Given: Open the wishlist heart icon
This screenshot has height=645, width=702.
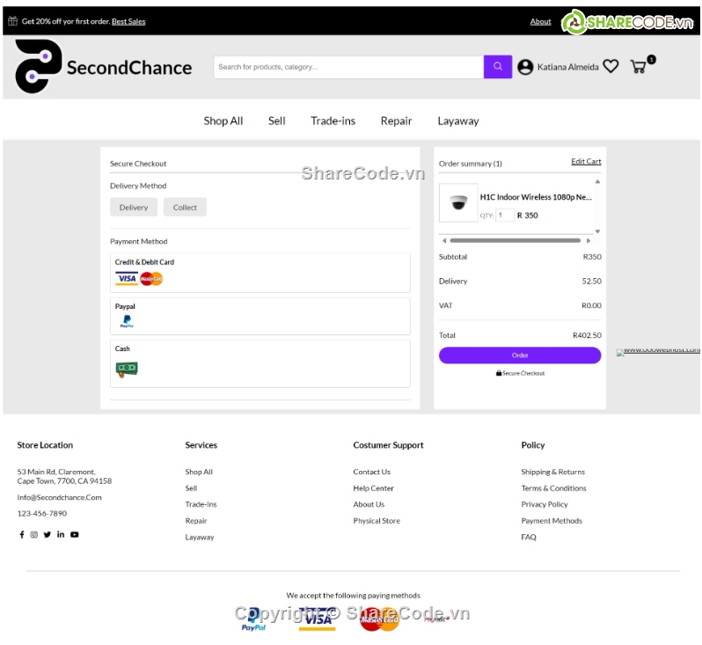Looking at the screenshot, I should pos(611,66).
